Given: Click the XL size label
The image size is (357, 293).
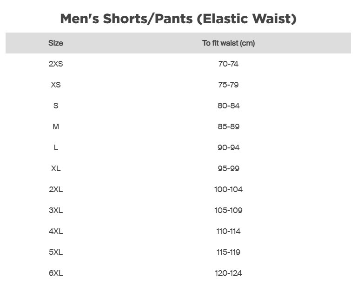Looking at the screenshot, I should click(56, 168).
